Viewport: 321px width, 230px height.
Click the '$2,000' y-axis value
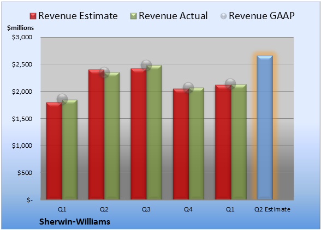point(22,92)
